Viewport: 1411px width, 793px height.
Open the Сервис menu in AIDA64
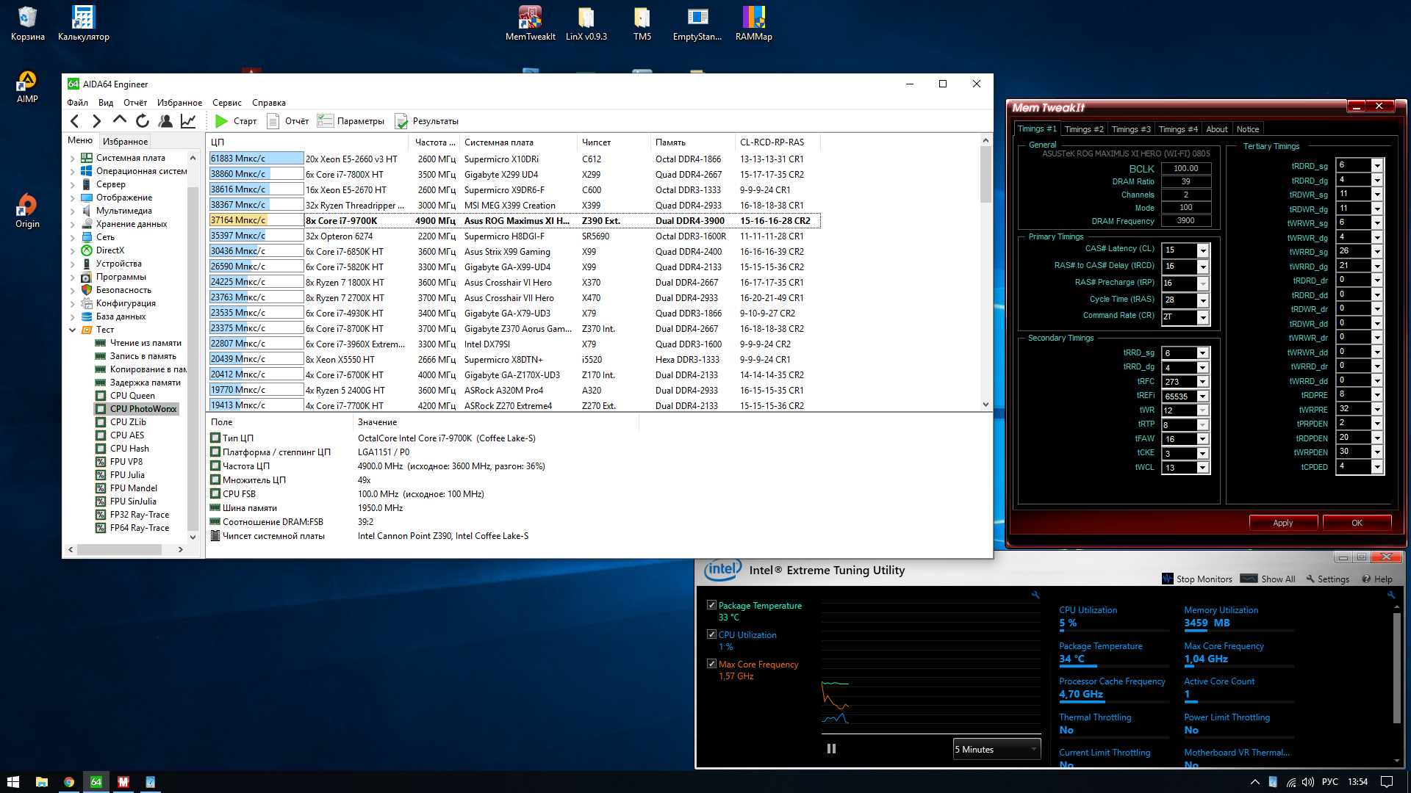226,103
